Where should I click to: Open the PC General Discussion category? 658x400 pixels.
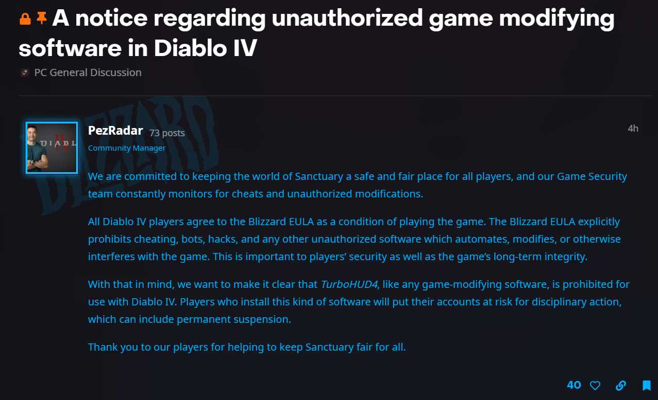[x=88, y=72]
